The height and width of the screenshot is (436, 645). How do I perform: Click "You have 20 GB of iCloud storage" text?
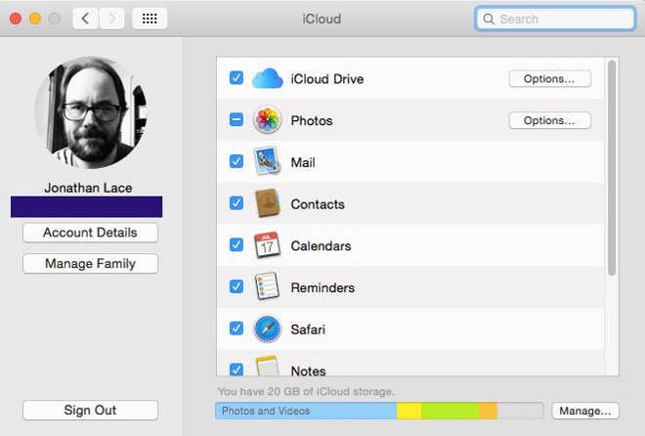[306, 391]
